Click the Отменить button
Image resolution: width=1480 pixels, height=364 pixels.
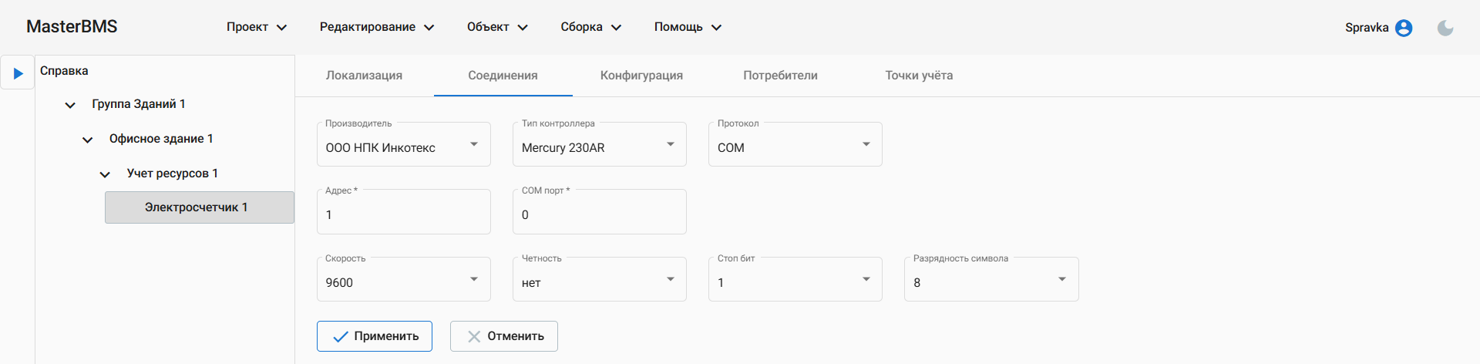click(504, 336)
